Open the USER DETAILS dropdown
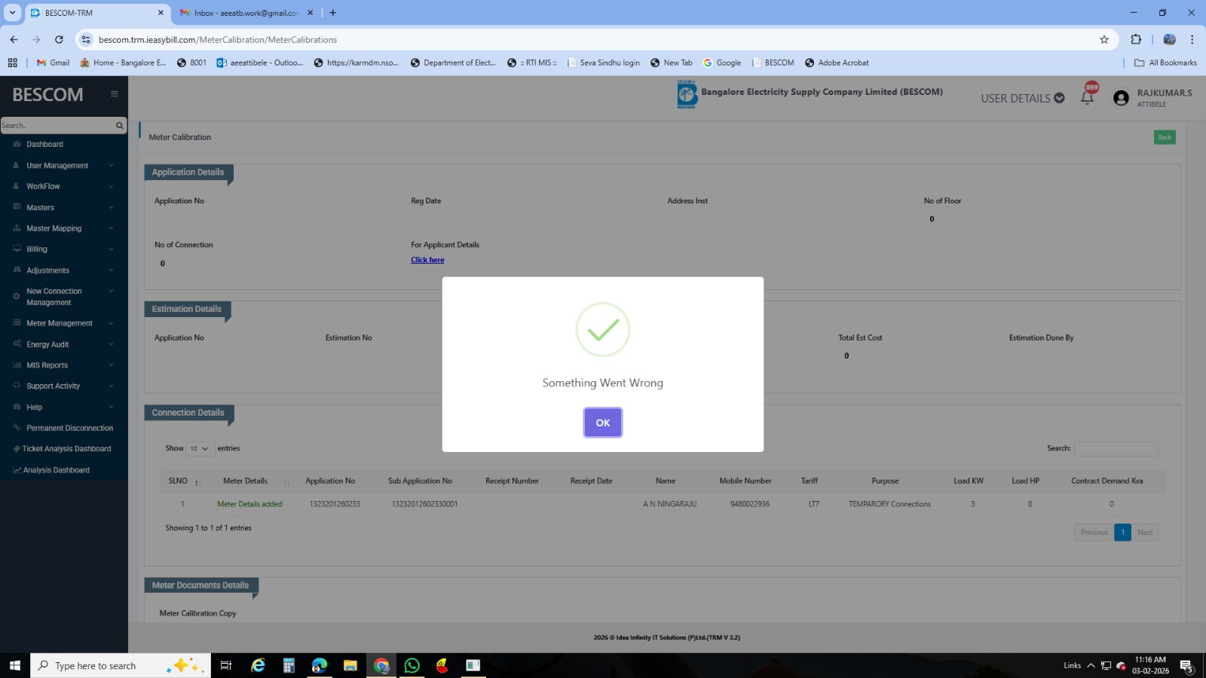The image size is (1206, 678). (1022, 98)
